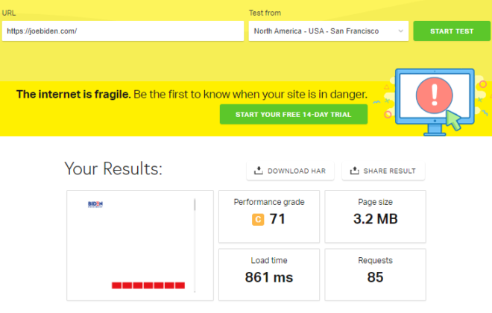Click the share icon beside SHARE RESULT
Image resolution: width=492 pixels, height=313 pixels.
355,171
